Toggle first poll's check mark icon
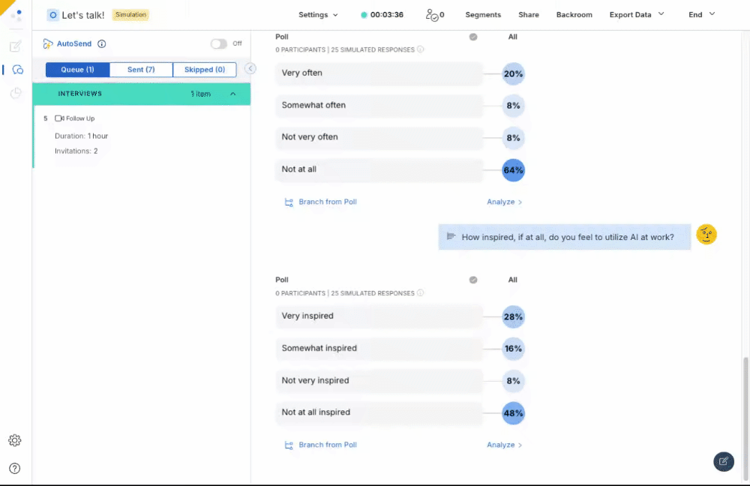The height and width of the screenshot is (486, 750). tap(473, 37)
